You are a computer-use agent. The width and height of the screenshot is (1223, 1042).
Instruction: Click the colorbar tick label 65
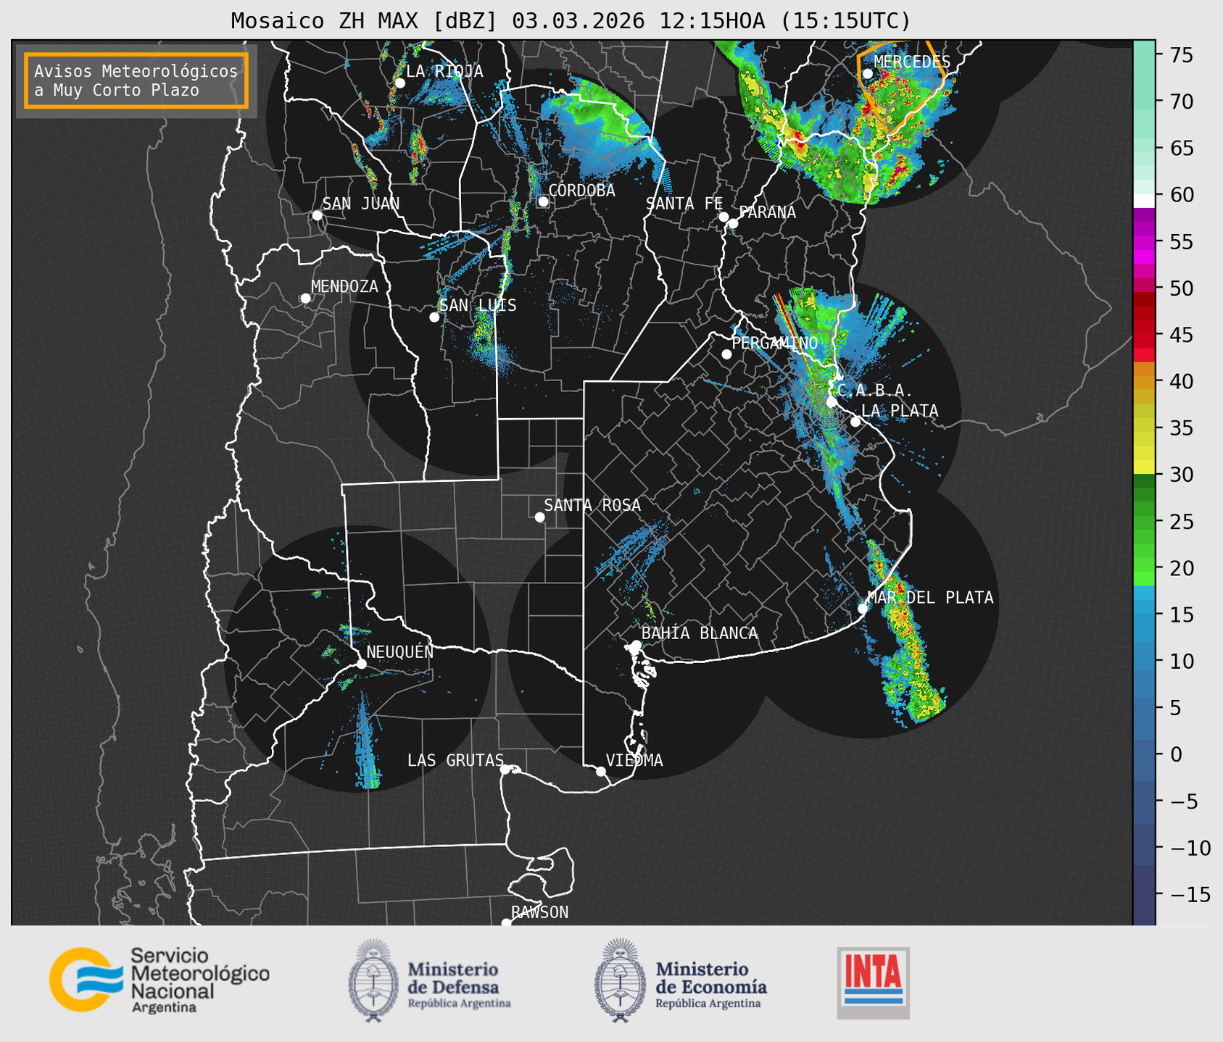tap(1182, 149)
